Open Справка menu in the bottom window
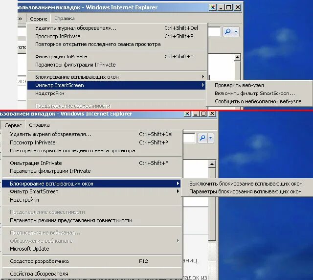 click(39, 125)
